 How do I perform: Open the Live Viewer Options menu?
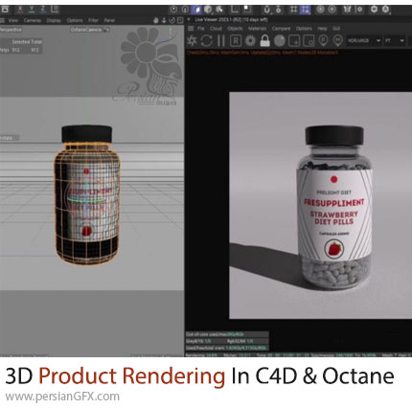pos(304,29)
